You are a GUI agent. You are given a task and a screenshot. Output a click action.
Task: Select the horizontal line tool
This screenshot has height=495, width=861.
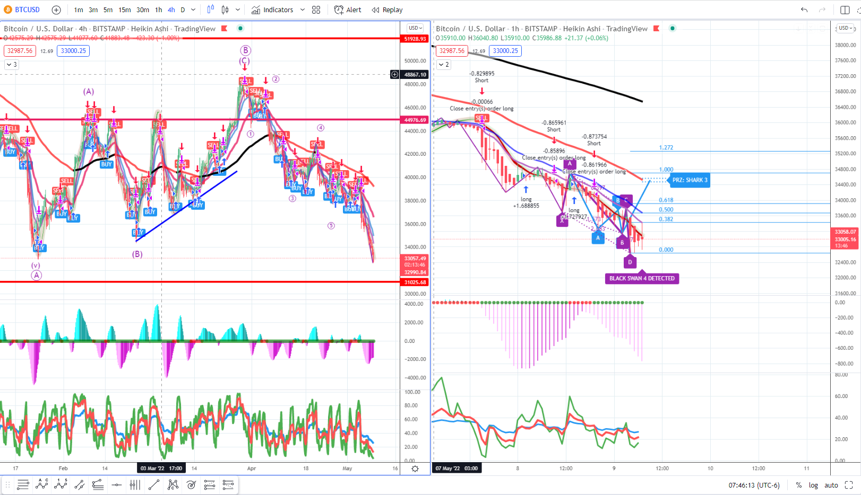pos(117,484)
